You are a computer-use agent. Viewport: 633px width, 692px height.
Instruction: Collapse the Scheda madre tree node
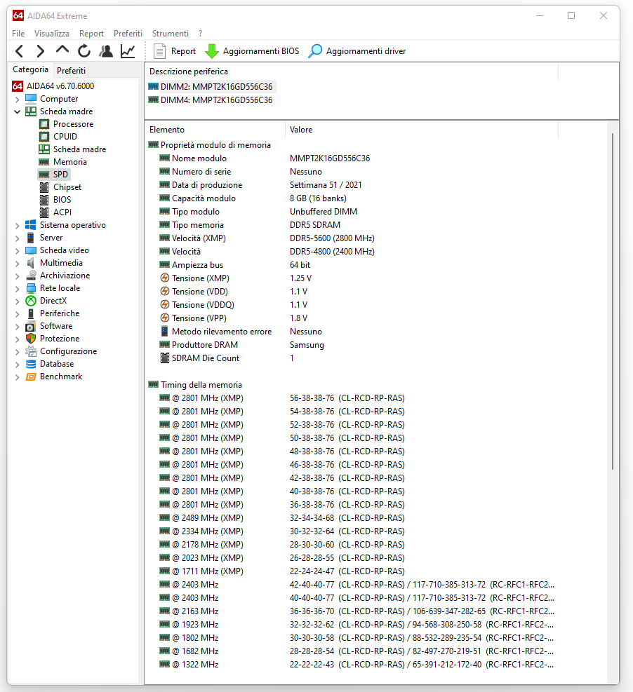click(x=18, y=111)
